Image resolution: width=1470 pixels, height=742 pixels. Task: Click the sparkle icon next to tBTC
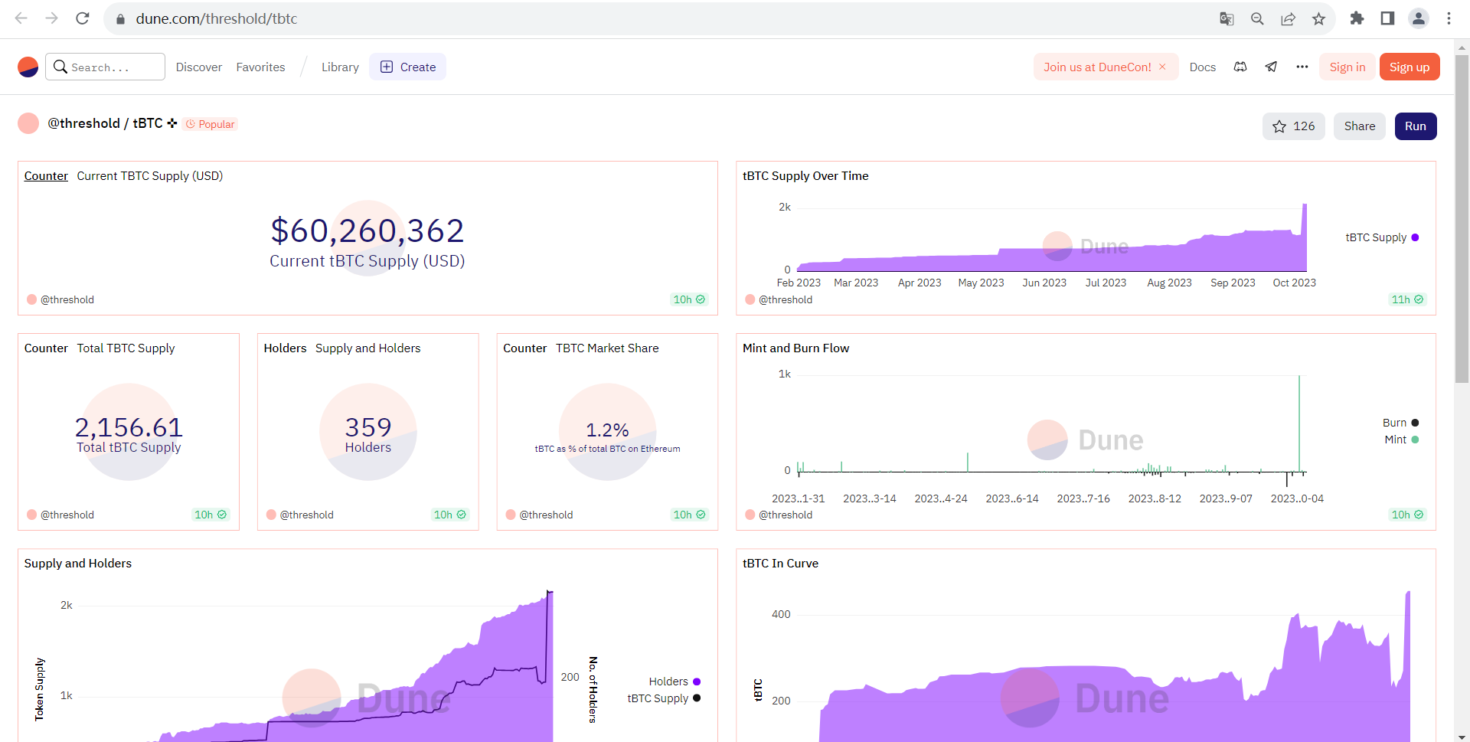(x=172, y=123)
